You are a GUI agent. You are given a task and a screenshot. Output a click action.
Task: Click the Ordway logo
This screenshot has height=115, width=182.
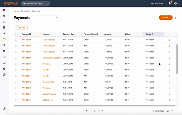11,3
